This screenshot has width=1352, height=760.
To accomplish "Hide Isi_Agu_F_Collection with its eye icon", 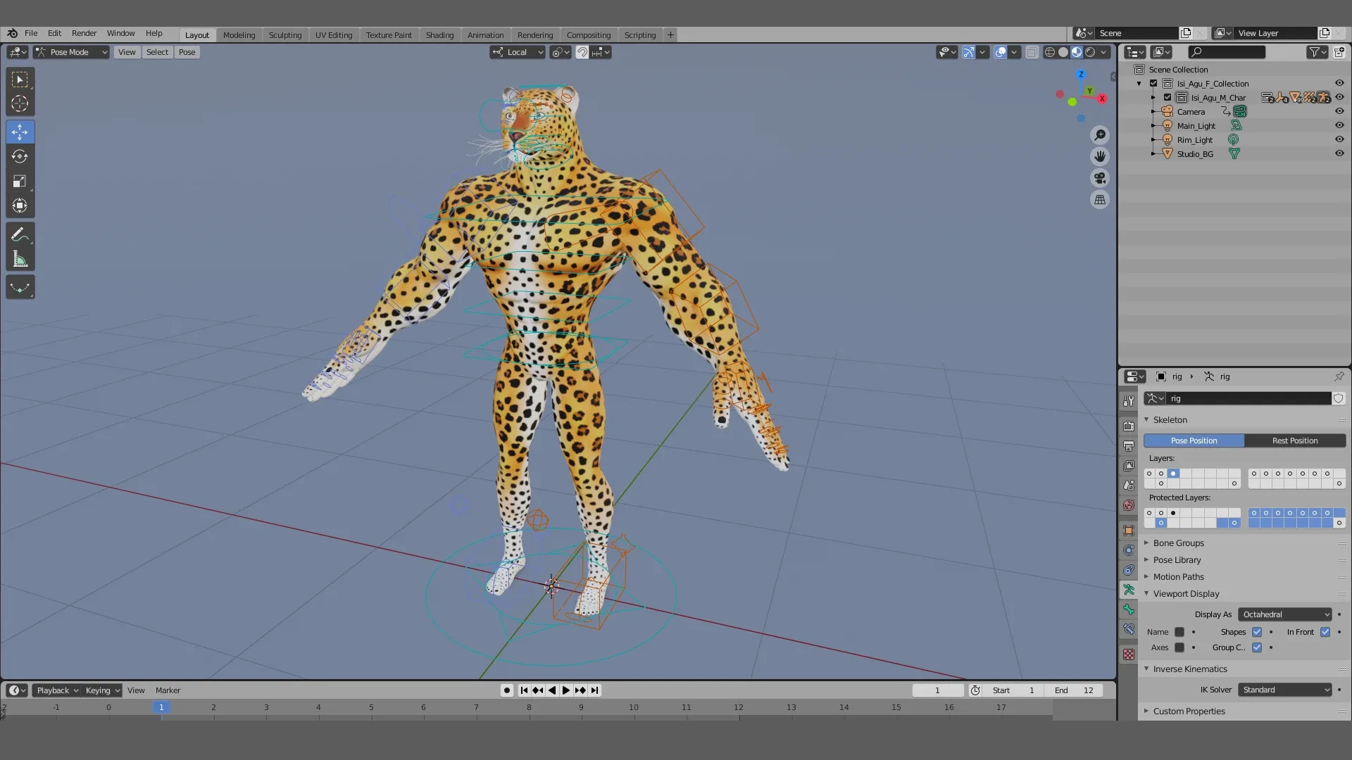I will pyautogui.click(x=1339, y=83).
